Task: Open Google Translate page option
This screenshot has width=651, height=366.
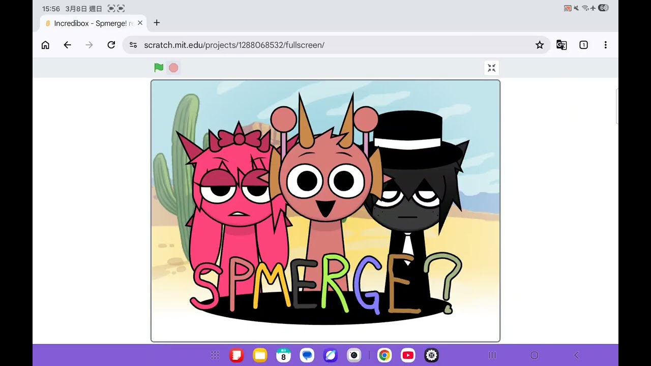Action: coord(561,45)
